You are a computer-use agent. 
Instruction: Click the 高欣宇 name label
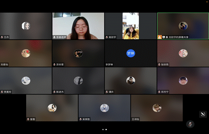(112, 37)
